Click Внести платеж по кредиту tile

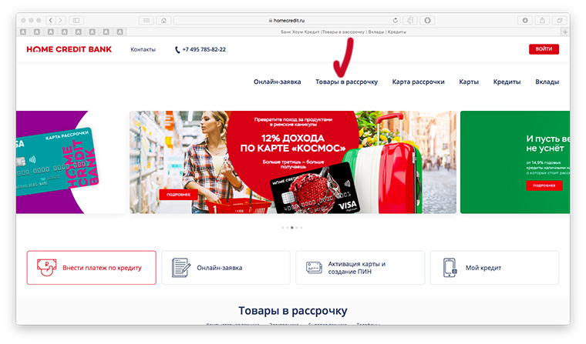[92, 268]
